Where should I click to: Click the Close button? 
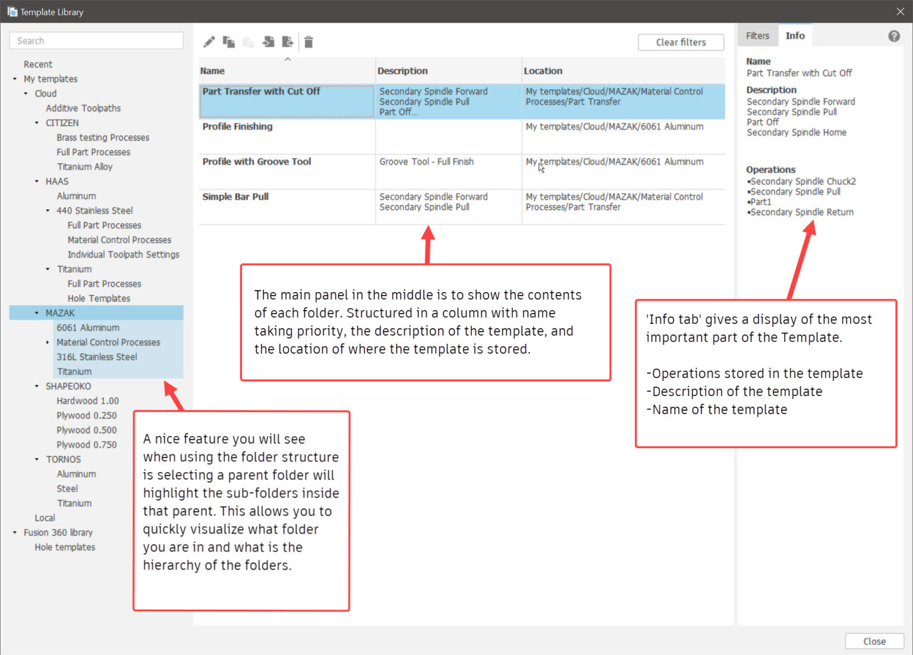(874, 641)
